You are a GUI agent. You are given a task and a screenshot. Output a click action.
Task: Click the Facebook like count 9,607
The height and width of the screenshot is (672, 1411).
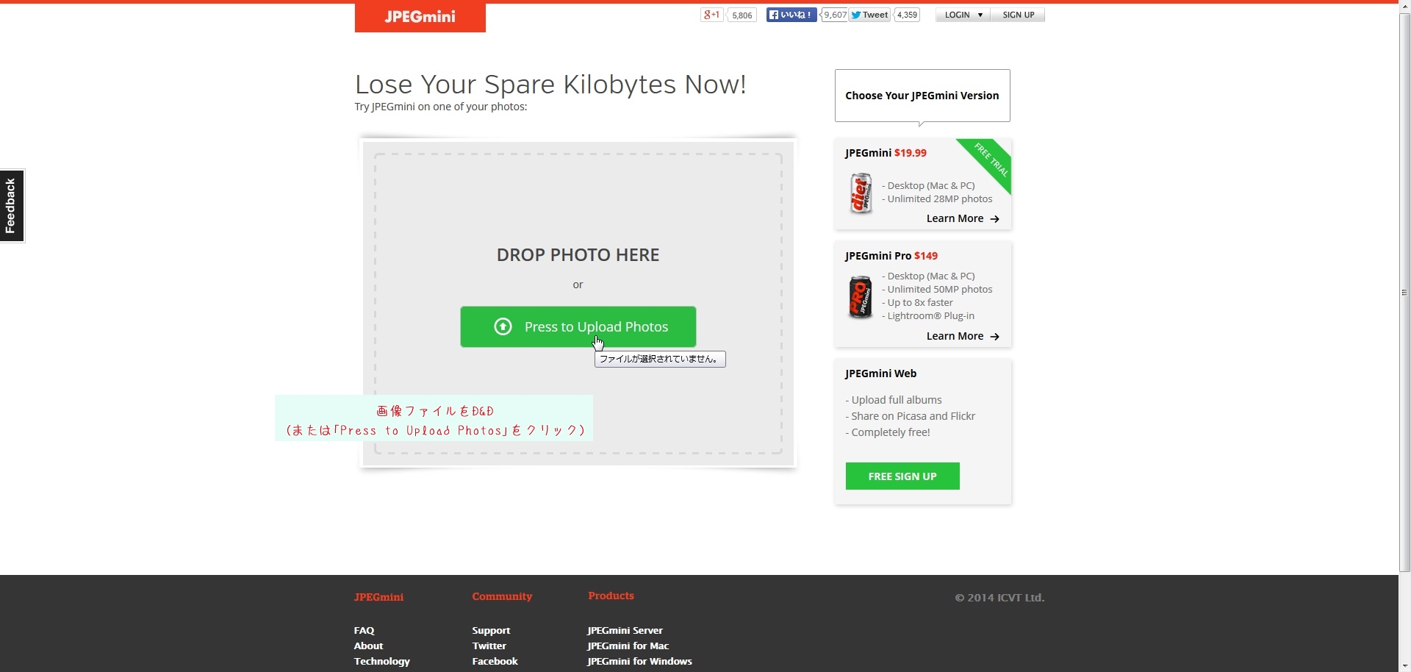(x=835, y=15)
